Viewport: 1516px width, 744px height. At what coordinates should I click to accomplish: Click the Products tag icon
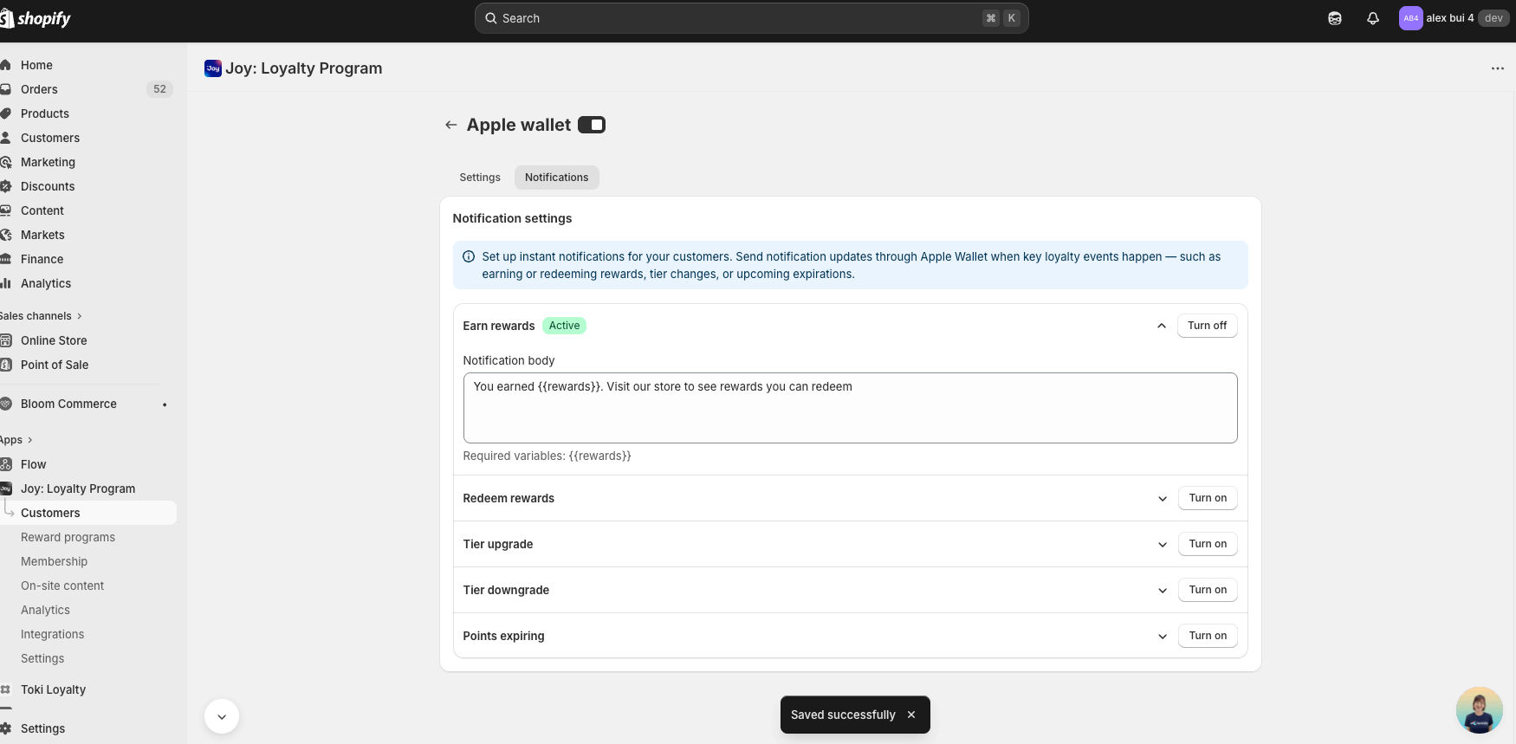point(5,113)
